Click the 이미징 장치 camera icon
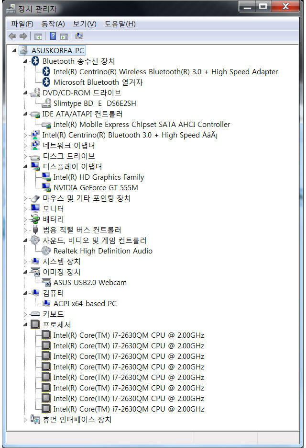The height and width of the screenshot is (448, 306). point(35,272)
